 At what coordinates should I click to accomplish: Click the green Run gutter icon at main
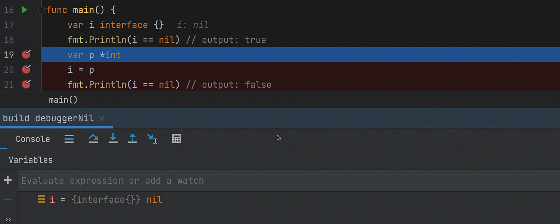point(25,10)
